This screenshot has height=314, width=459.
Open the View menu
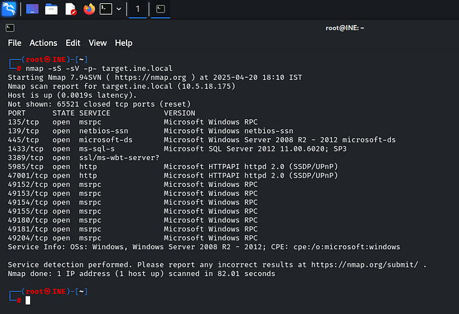click(x=98, y=43)
